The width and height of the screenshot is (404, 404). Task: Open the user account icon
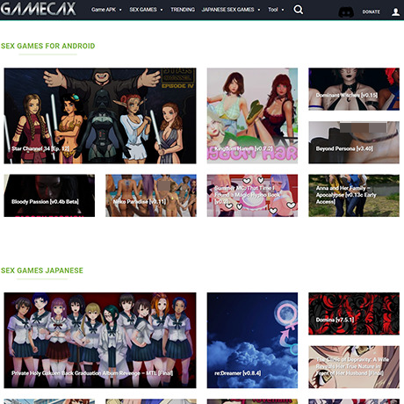(x=395, y=12)
